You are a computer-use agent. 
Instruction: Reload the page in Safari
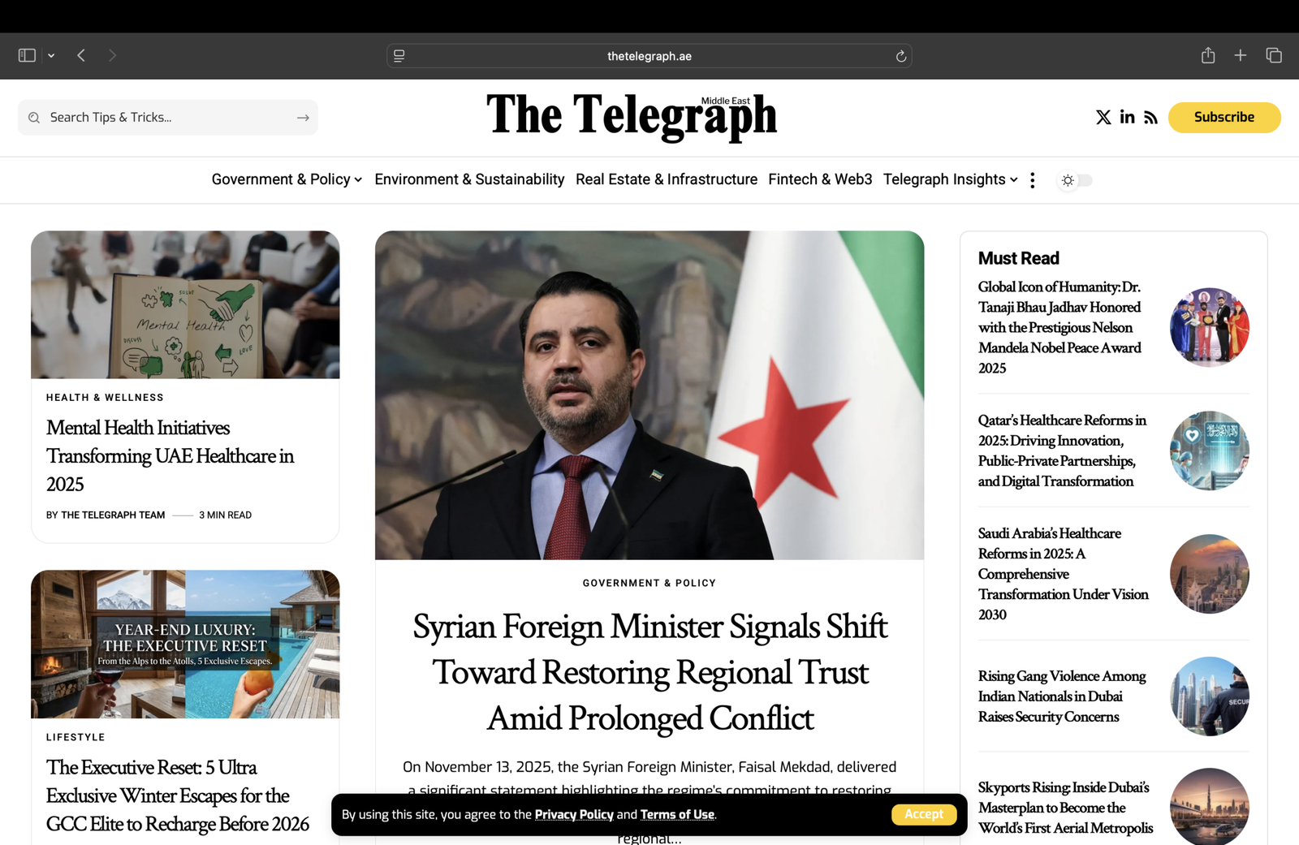(x=901, y=55)
